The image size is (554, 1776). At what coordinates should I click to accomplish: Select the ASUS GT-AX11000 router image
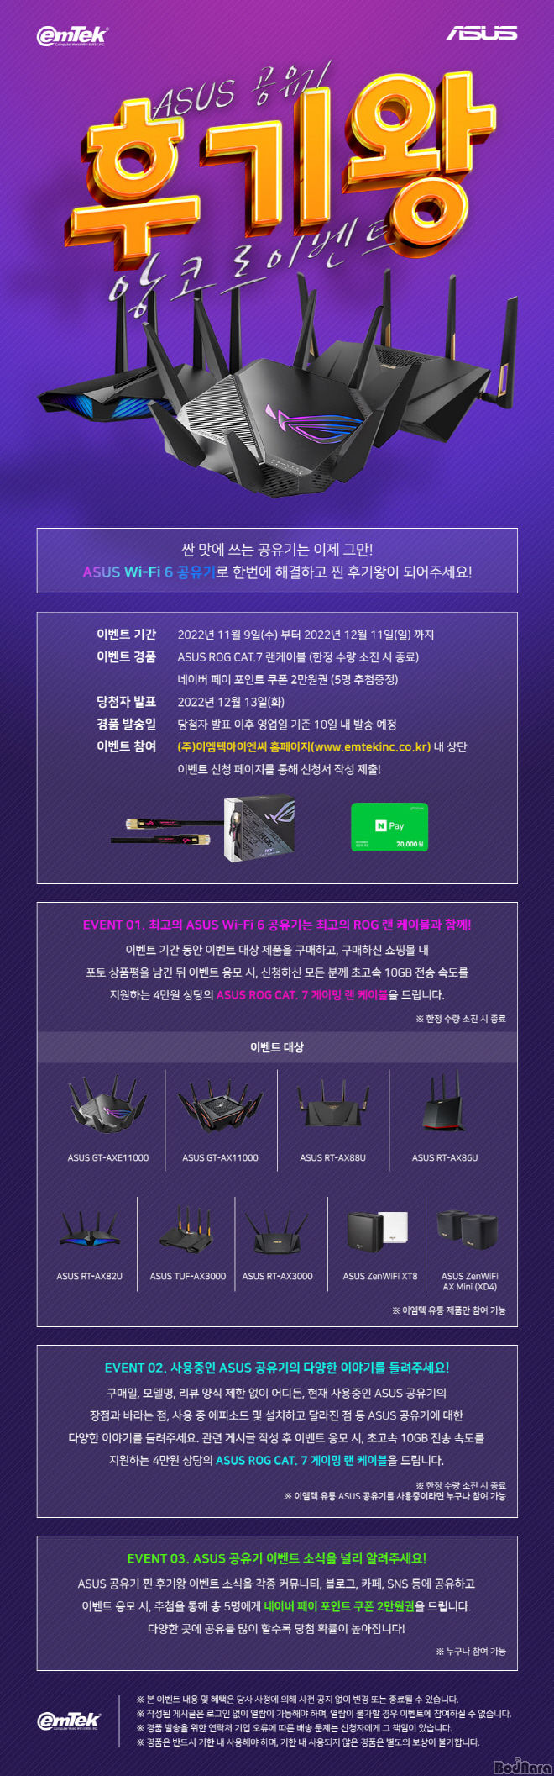point(221,1106)
